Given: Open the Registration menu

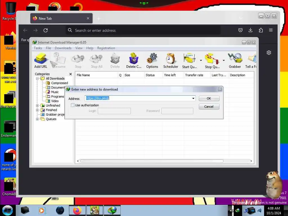Looking at the screenshot, I should click(106, 48).
